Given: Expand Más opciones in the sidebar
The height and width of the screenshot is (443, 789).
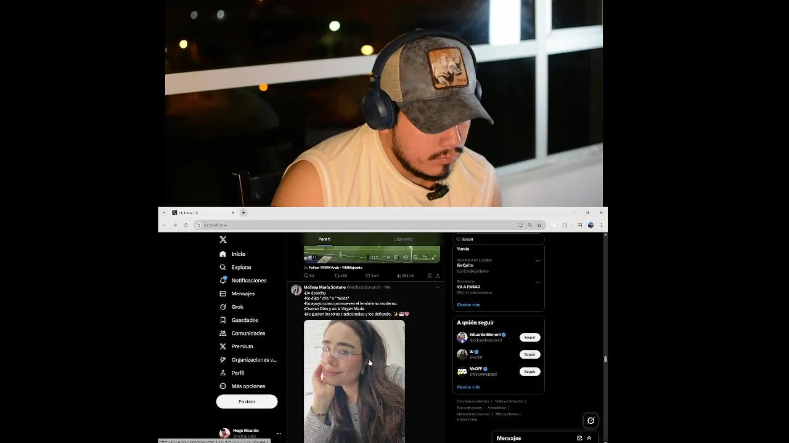Looking at the screenshot, I should (242, 386).
